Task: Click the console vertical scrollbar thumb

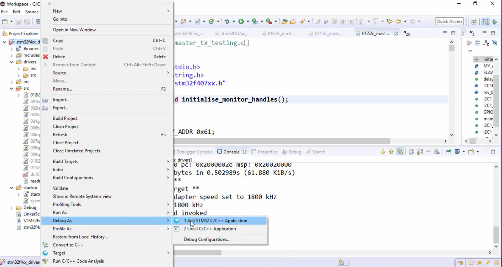Action: click(x=496, y=235)
